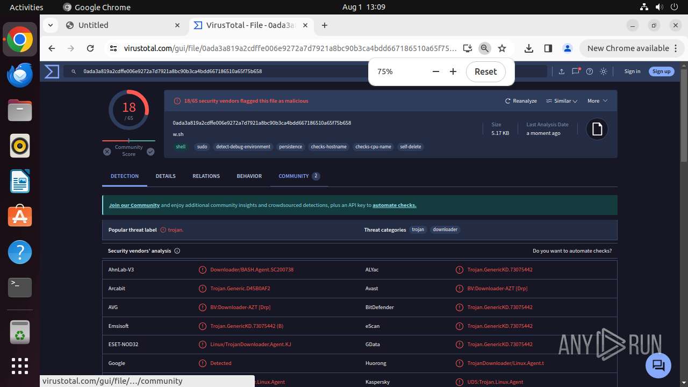Screen dimensions: 688x387
Task: Switch to the DETAILS tab
Action: (166, 176)
